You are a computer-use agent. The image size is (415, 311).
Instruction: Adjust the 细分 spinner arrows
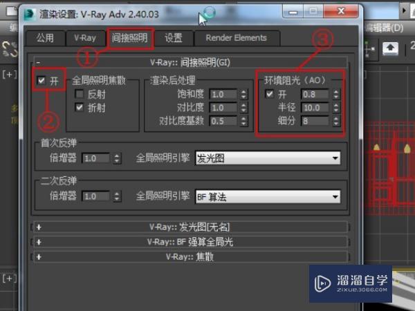click(x=336, y=121)
